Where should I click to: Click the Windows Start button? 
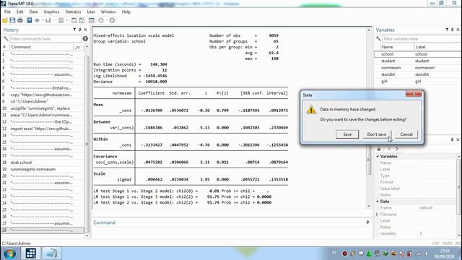tap(9, 253)
